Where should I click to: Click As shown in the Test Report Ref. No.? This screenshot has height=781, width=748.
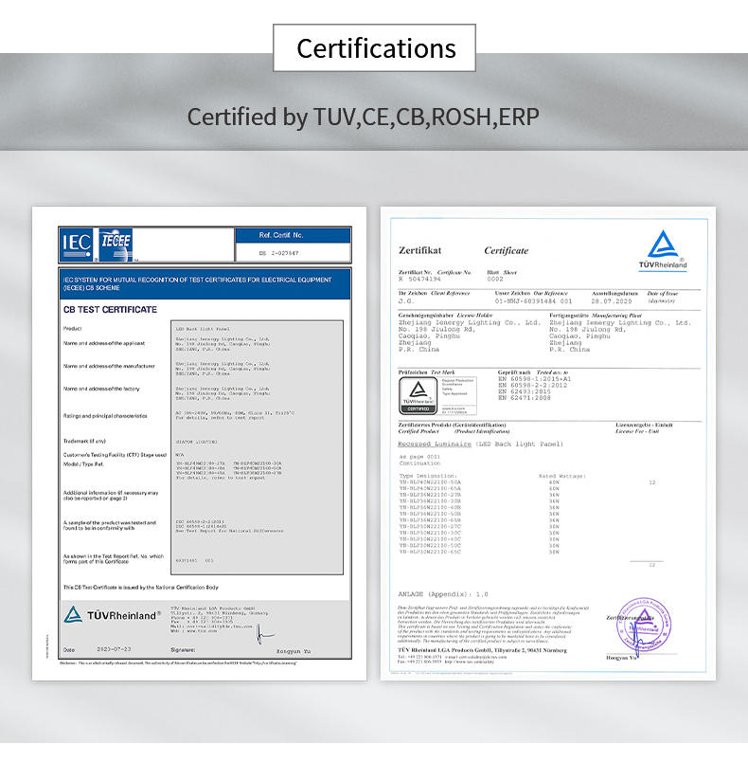[x=113, y=559]
